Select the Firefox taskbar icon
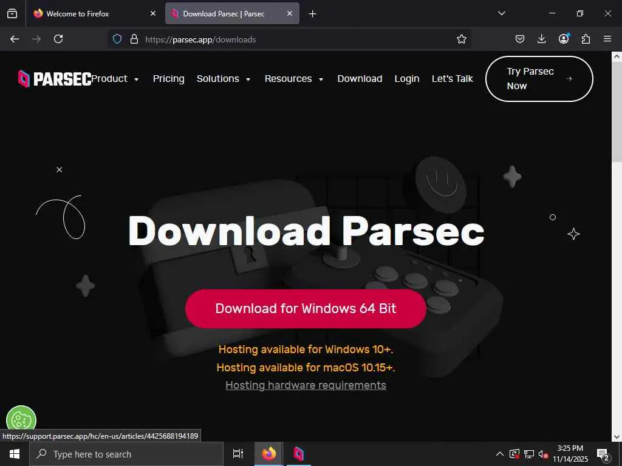 [x=269, y=454]
